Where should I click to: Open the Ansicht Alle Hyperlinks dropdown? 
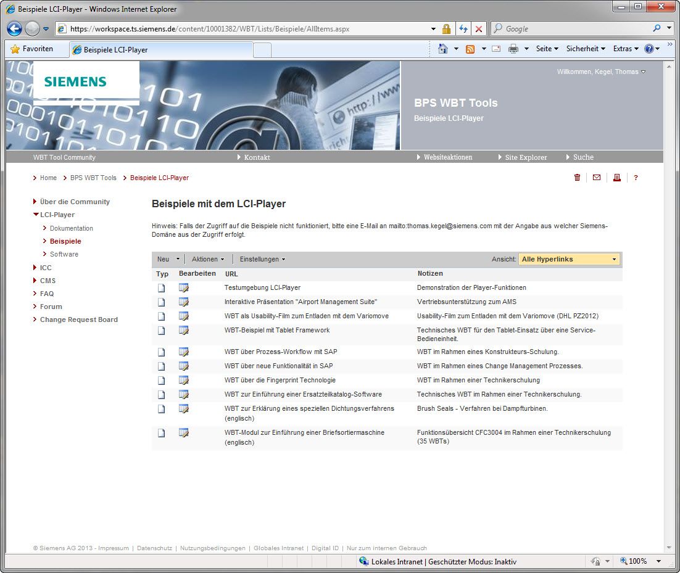point(568,259)
